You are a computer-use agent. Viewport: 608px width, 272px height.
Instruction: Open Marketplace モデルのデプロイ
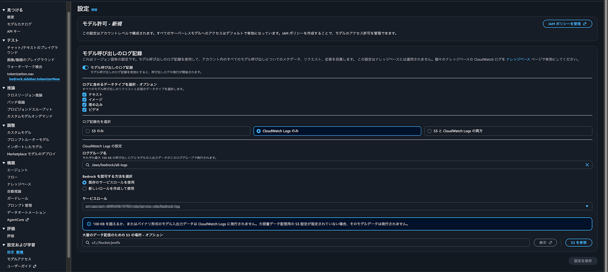[x=31, y=154]
